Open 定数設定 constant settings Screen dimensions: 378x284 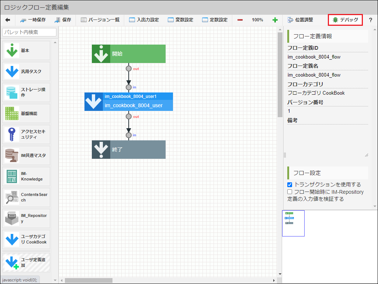[215, 20]
